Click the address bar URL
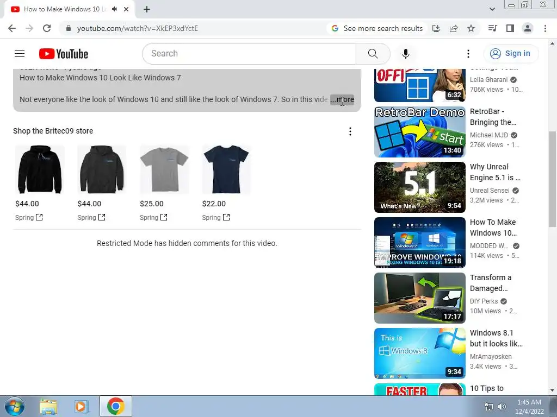This screenshot has width=557, height=417. pyautogui.click(x=138, y=28)
